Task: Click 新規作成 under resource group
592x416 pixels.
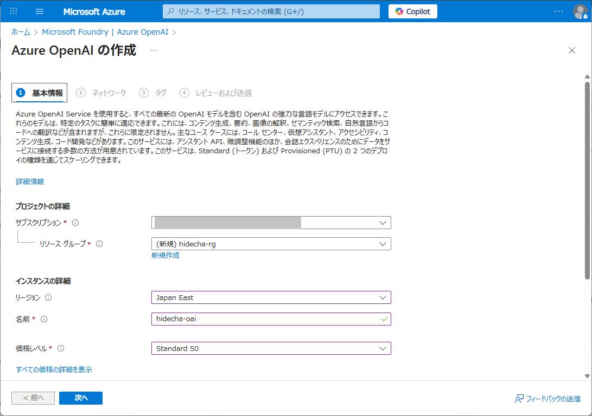Action: [165, 256]
